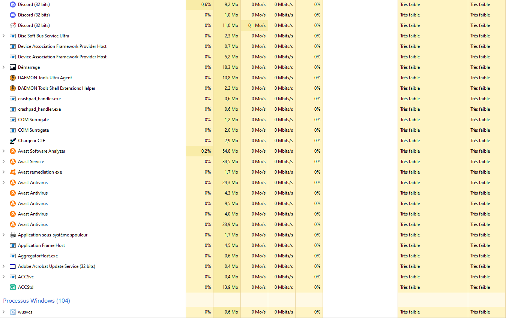The image size is (506, 318).
Task: Expand the Adobe Acrobat Update Service row
Action: pyautogui.click(x=4, y=266)
